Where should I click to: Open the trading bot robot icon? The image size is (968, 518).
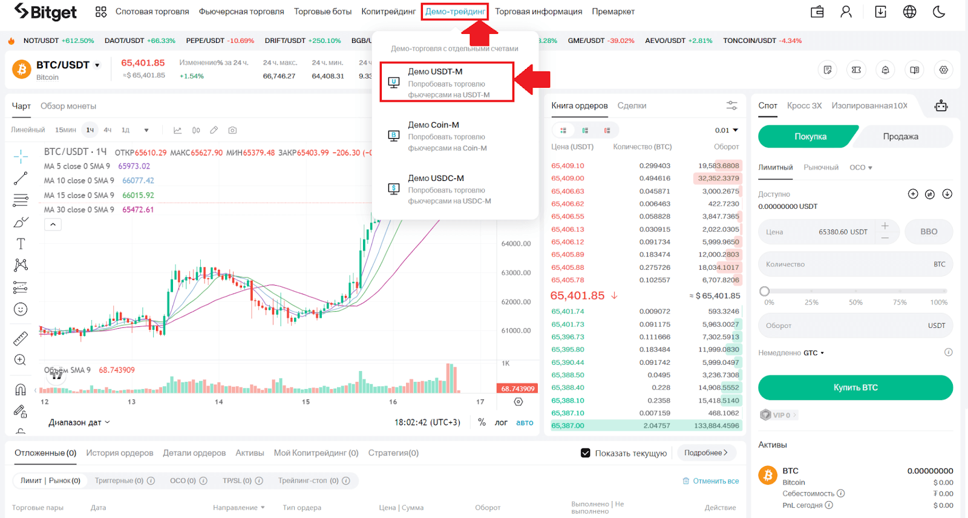(x=941, y=106)
